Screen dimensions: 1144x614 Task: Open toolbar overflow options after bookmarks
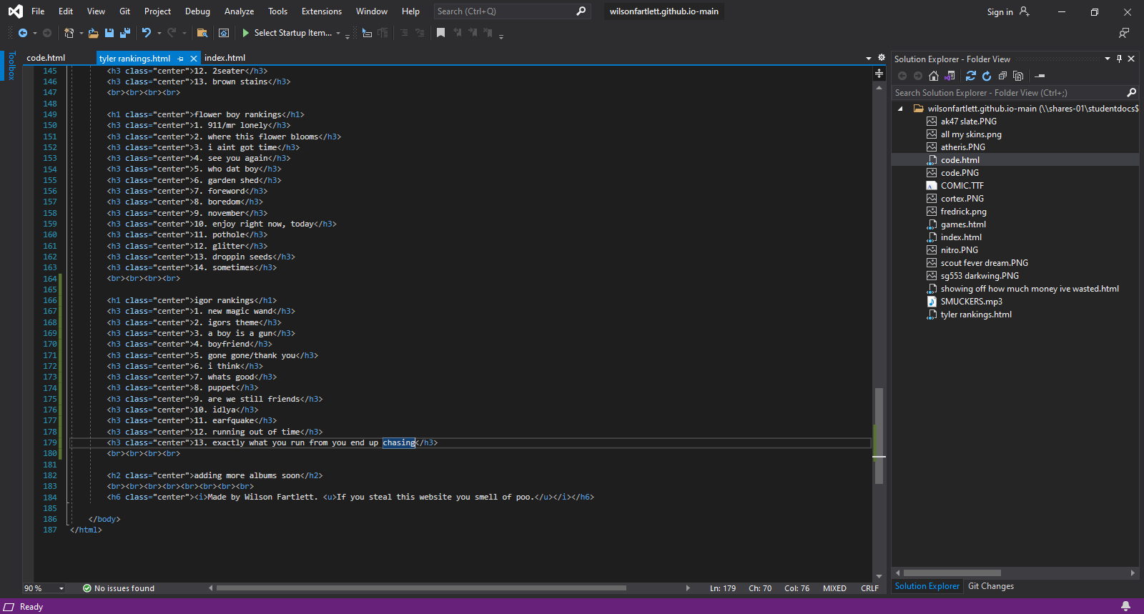[x=501, y=35]
